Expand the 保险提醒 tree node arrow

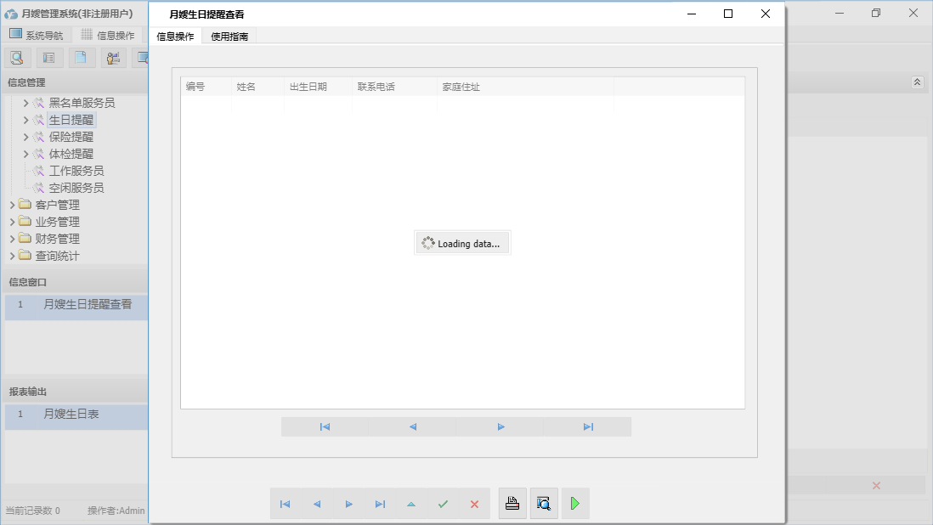25,137
